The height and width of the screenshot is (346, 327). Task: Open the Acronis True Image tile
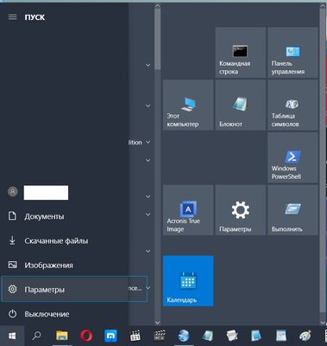coord(188,210)
